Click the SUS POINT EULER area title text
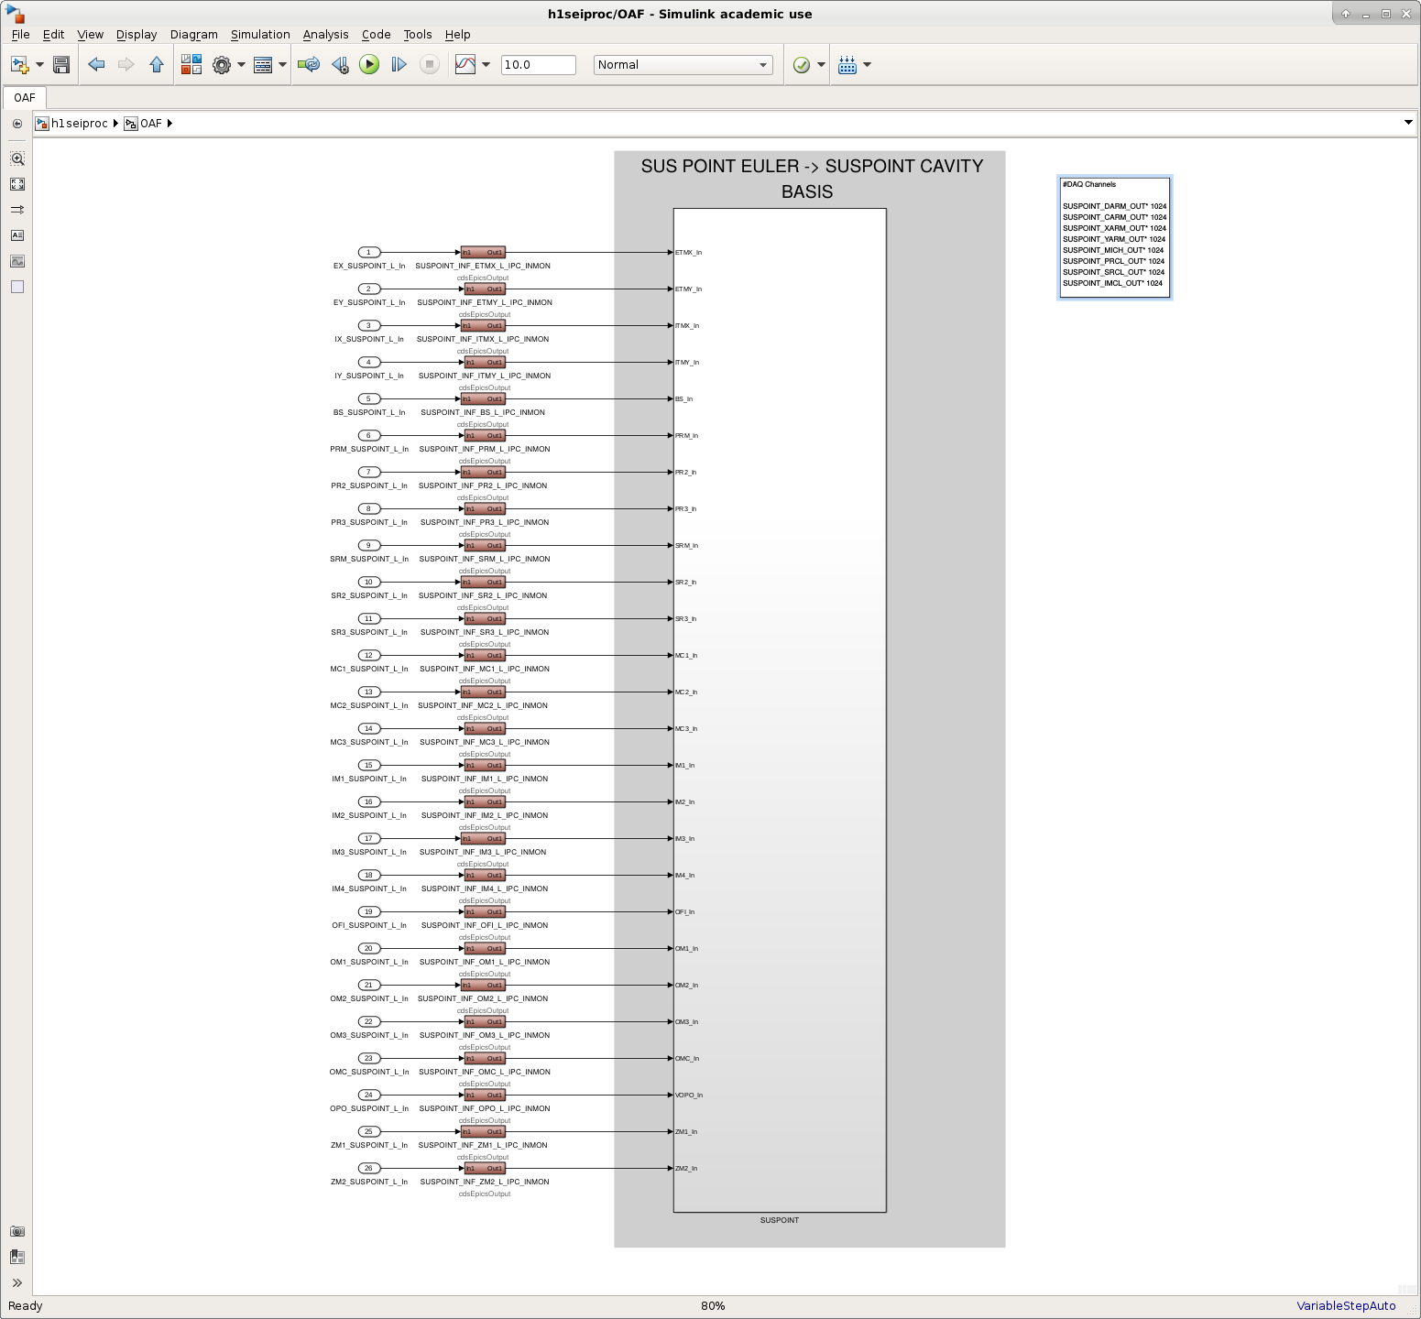 tap(811, 179)
